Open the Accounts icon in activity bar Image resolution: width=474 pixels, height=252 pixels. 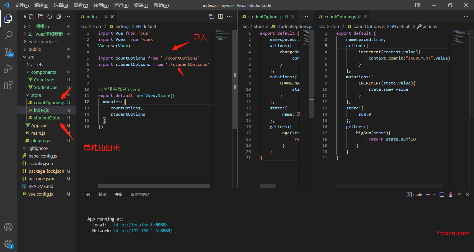8,227
